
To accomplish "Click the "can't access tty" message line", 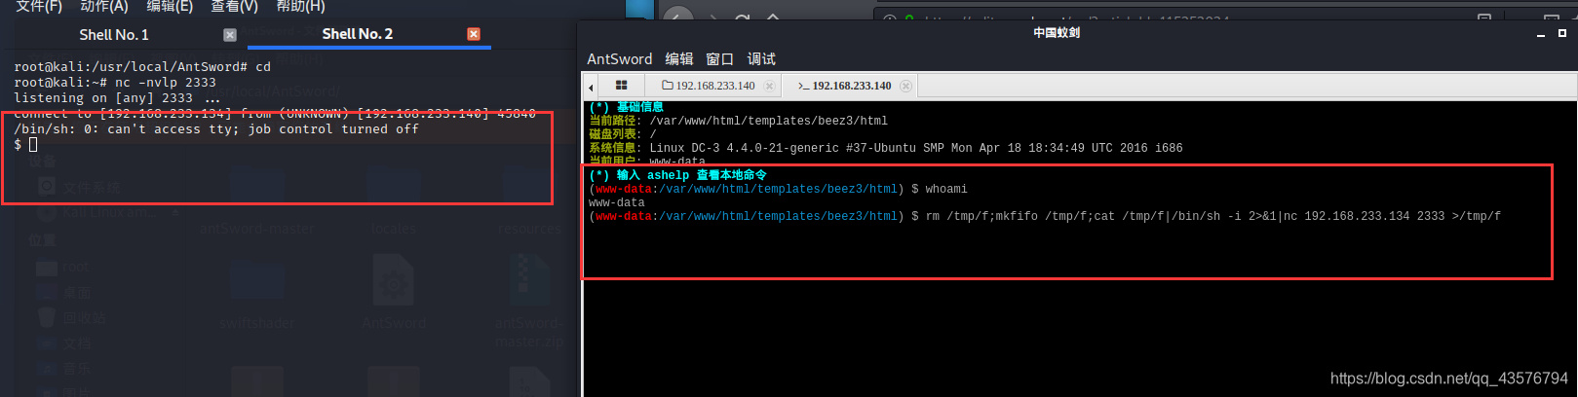I will (216, 129).
